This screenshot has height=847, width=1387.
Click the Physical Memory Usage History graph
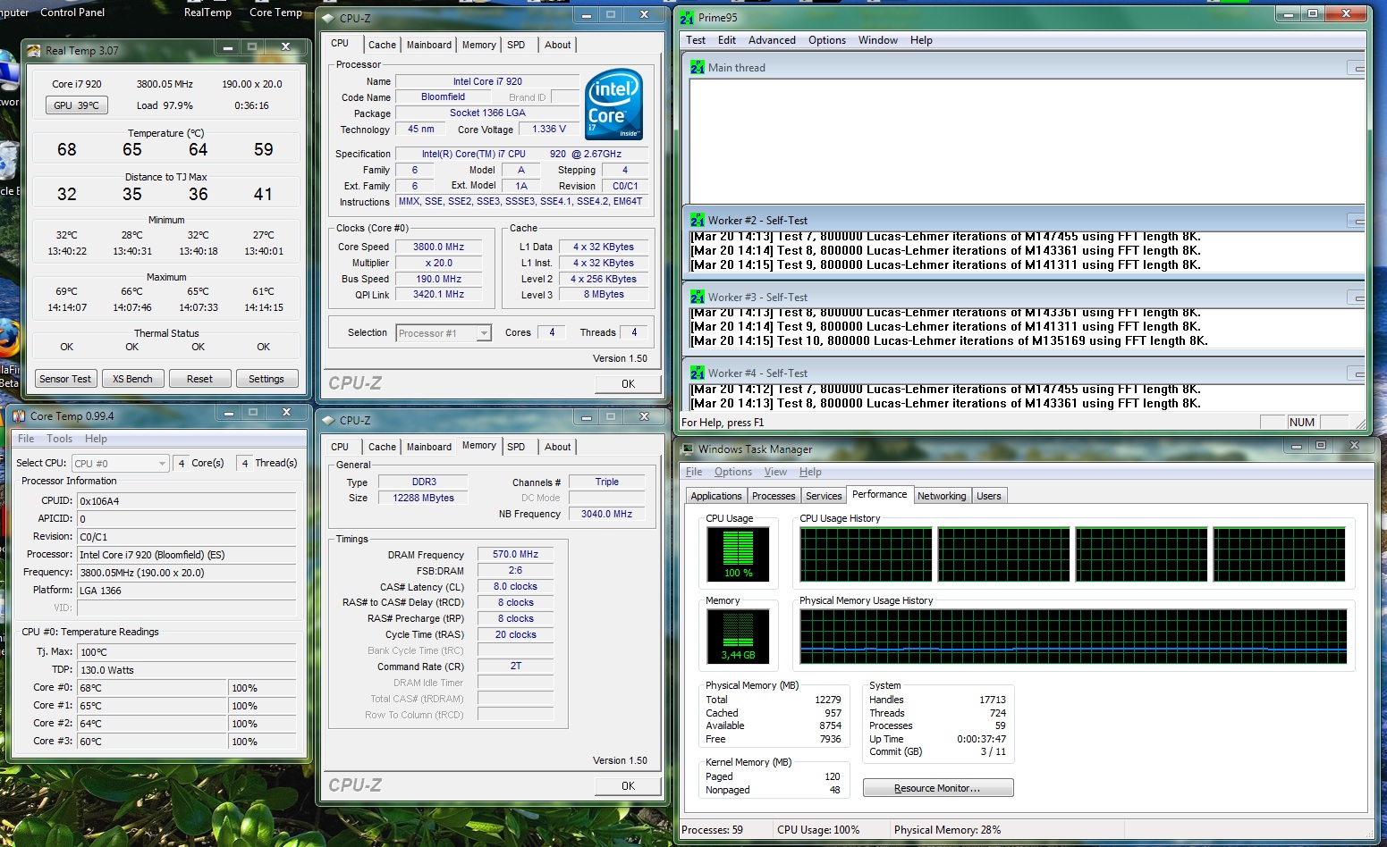(x=1073, y=637)
